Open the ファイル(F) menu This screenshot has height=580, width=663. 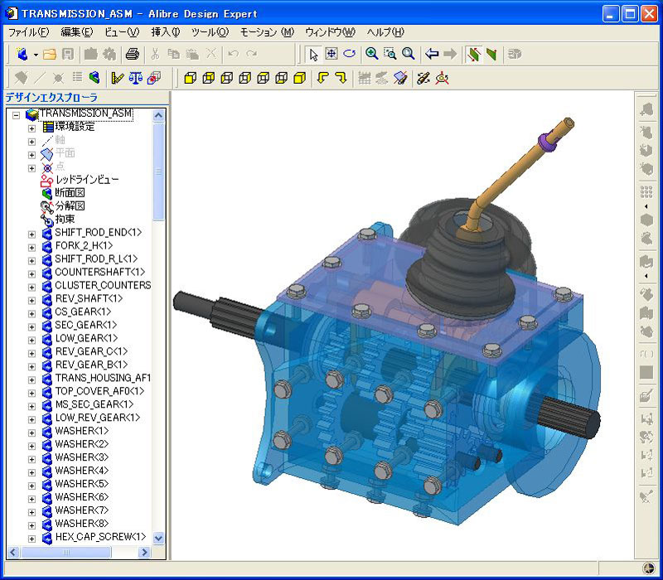click(28, 32)
